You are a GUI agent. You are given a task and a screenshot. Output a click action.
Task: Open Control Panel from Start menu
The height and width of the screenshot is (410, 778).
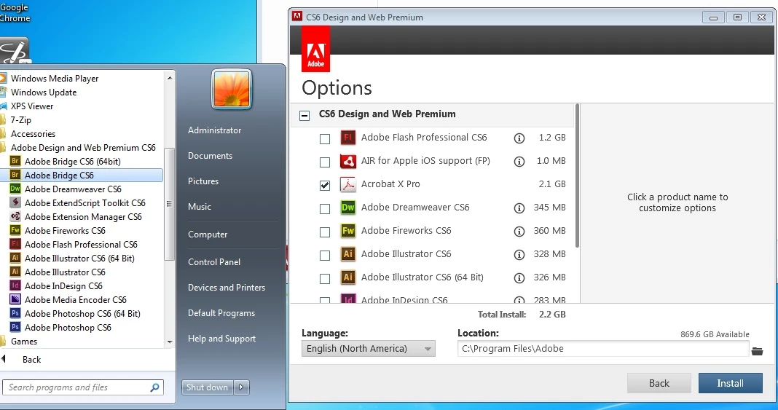pos(214,261)
